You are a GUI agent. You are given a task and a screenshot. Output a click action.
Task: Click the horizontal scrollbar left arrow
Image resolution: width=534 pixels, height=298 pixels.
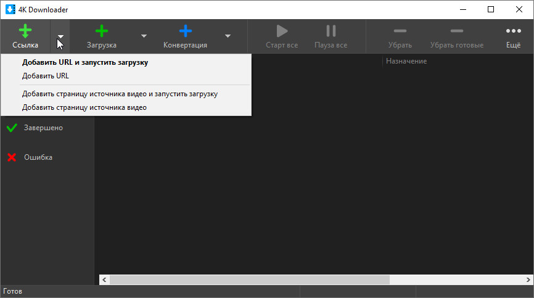tap(105, 279)
